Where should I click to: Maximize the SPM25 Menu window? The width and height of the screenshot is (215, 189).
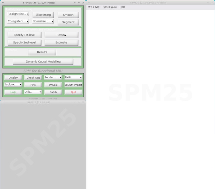[x=79, y=3]
